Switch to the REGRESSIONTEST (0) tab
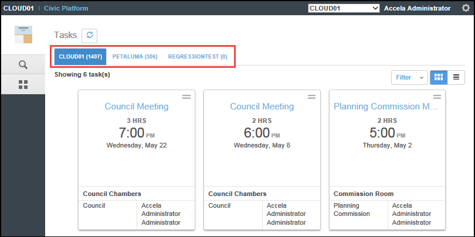 [198, 57]
